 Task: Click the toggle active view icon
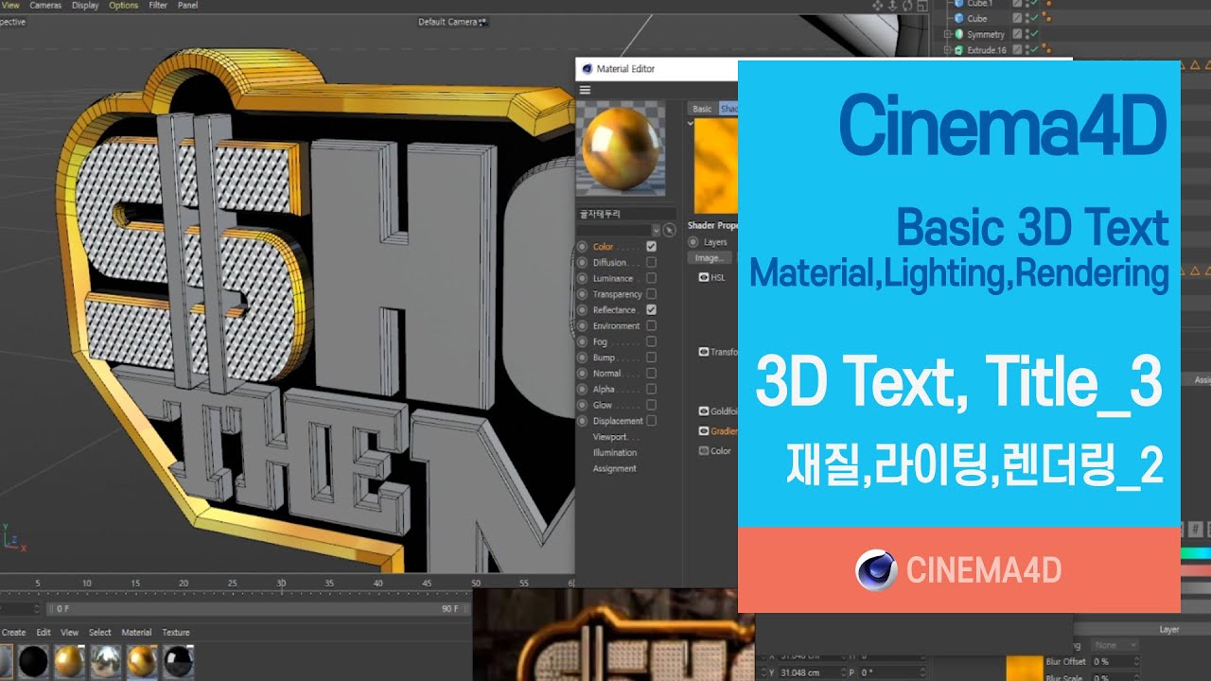(x=922, y=6)
